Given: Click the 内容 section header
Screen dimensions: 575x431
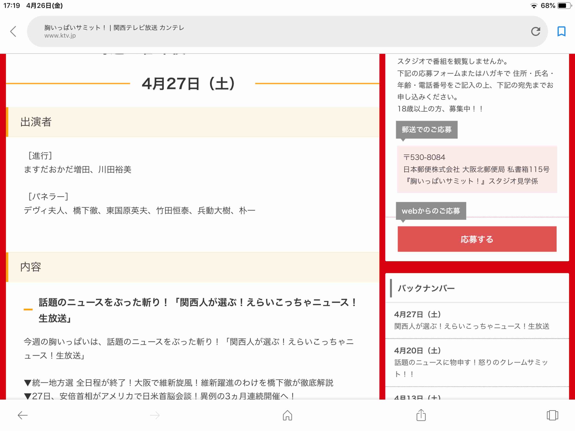Looking at the screenshot, I should 31,267.
